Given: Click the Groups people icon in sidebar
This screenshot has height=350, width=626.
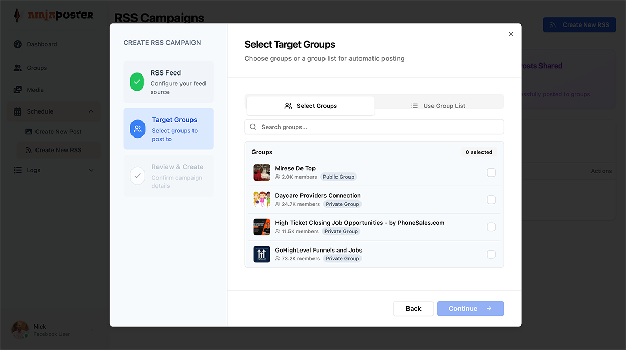Looking at the screenshot, I should (x=18, y=68).
